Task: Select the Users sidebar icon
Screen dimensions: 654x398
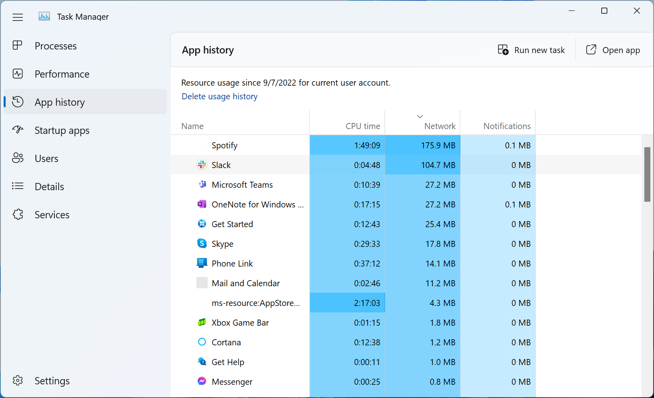Action: point(18,158)
